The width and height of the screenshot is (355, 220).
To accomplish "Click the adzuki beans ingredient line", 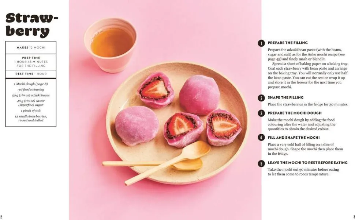I will coord(31,95).
